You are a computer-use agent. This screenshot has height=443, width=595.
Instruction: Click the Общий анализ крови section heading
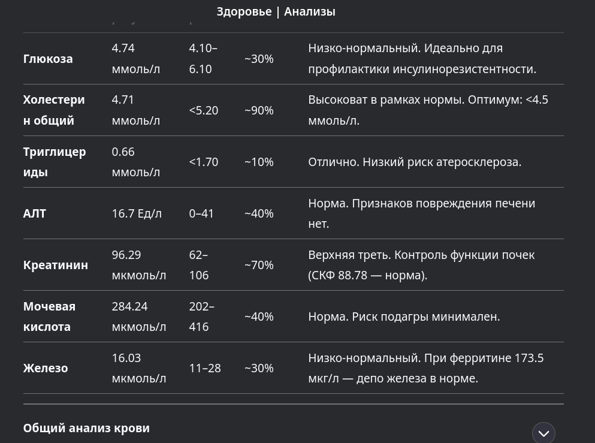tap(86, 428)
